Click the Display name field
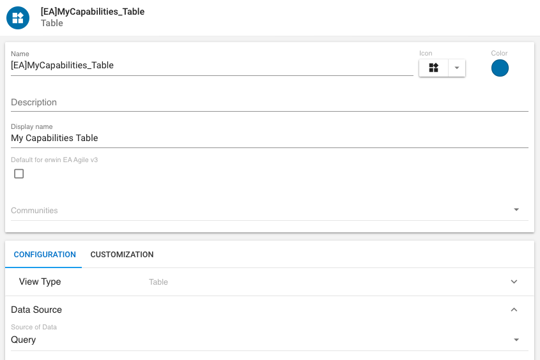The image size is (540, 360). (x=268, y=138)
